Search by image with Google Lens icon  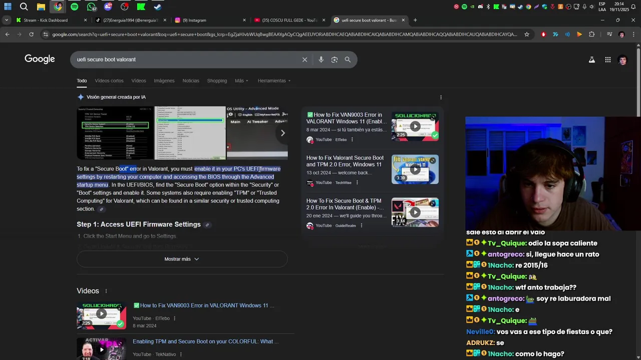(334, 59)
